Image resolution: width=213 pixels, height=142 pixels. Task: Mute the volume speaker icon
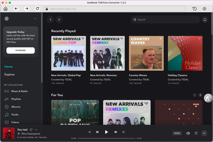pyautogui.click(x=188, y=133)
